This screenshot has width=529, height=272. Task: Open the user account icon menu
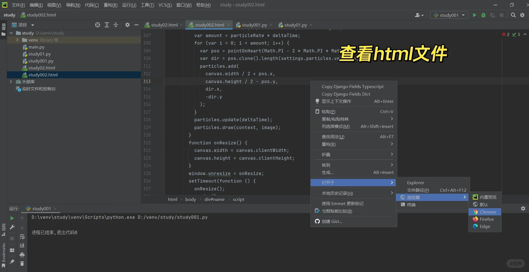click(x=419, y=15)
